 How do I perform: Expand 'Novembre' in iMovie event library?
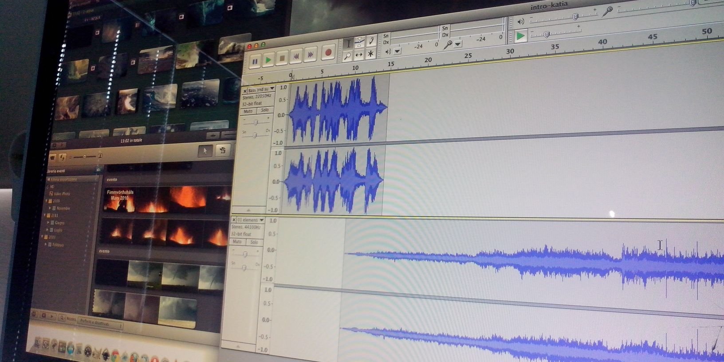point(49,208)
